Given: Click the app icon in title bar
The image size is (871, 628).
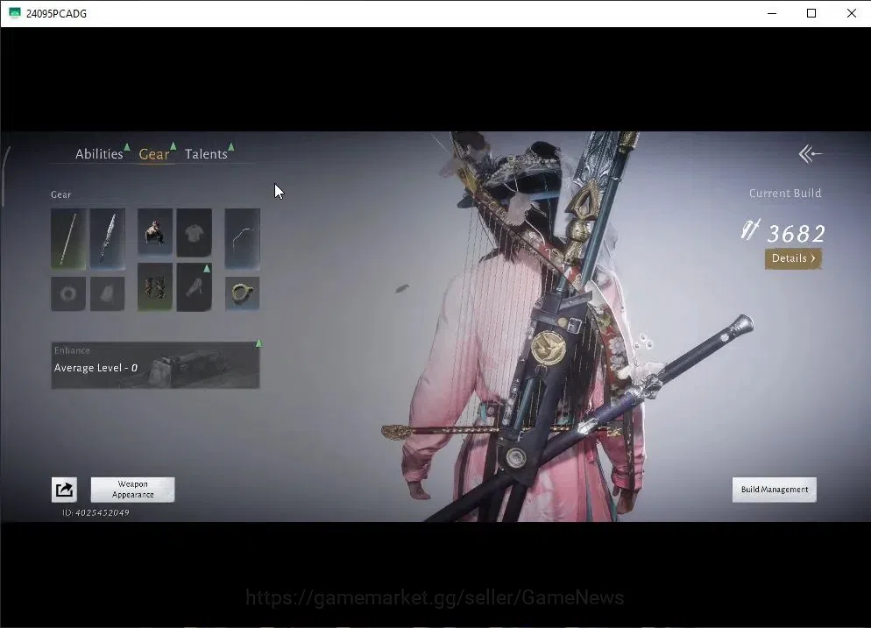Looking at the screenshot, I should [14, 13].
